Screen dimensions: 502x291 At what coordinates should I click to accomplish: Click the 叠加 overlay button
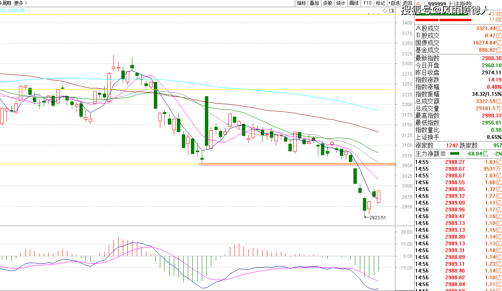pos(314,3)
